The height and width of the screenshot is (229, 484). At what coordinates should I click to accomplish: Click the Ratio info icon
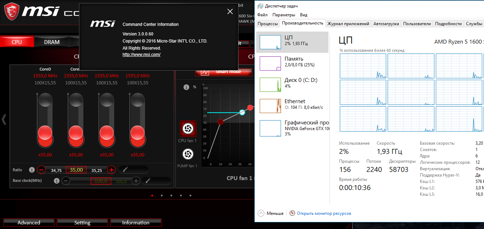point(32,170)
